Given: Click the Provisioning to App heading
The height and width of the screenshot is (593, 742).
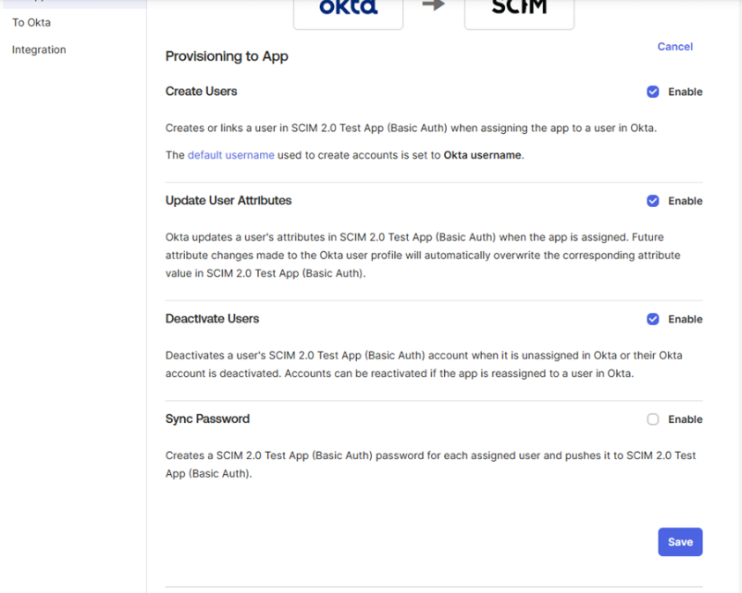Looking at the screenshot, I should [x=226, y=56].
